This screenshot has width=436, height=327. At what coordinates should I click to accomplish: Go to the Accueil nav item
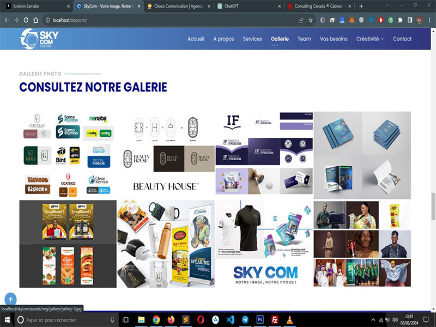pos(196,39)
